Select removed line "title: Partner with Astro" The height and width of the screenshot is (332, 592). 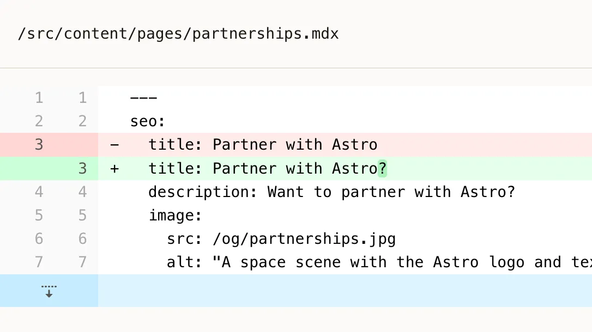point(263,145)
